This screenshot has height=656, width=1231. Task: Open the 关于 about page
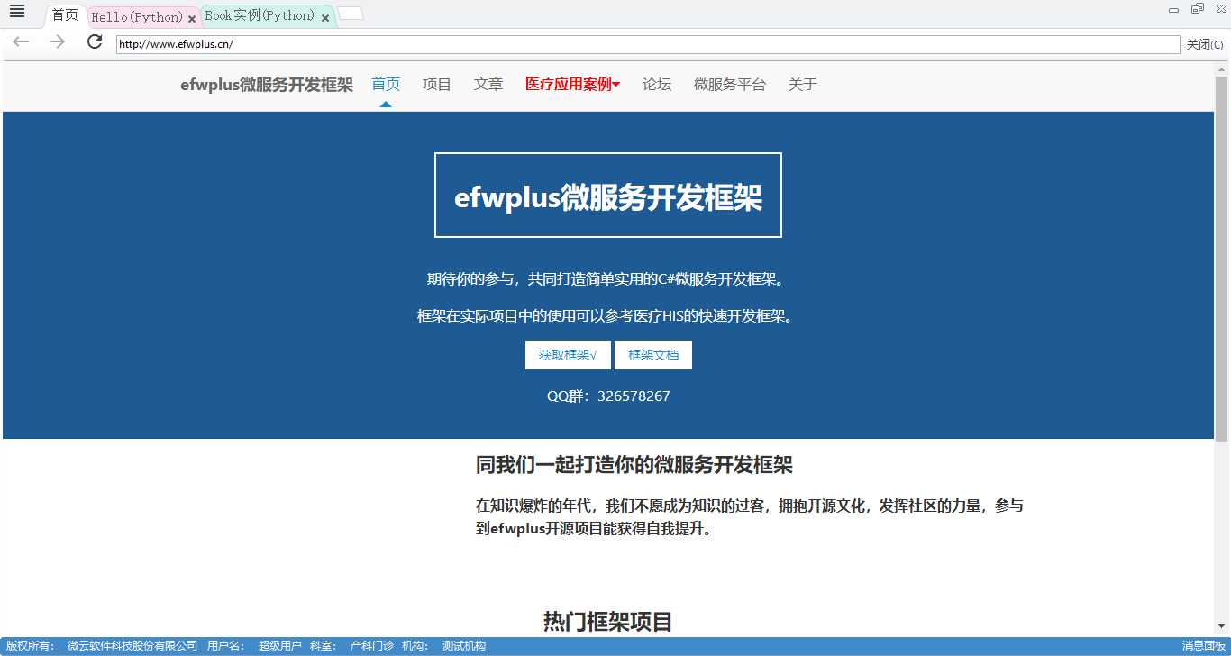point(801,84)
